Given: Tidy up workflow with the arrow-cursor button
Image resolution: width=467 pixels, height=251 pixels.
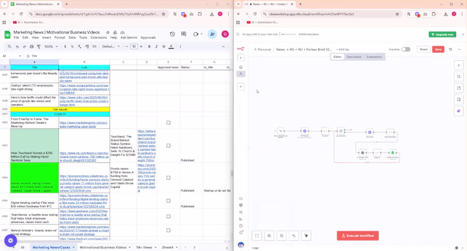Looking at the screenshot, I should click(306, 236).
